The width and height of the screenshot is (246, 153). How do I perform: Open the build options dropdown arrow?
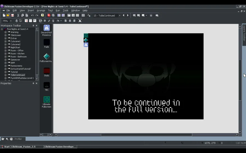[x=147, y=15]
